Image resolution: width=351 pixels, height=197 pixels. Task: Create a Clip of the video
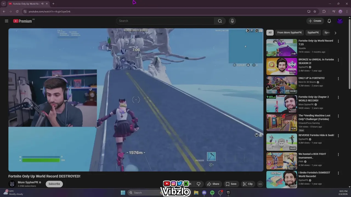click(x=248, y=184)
